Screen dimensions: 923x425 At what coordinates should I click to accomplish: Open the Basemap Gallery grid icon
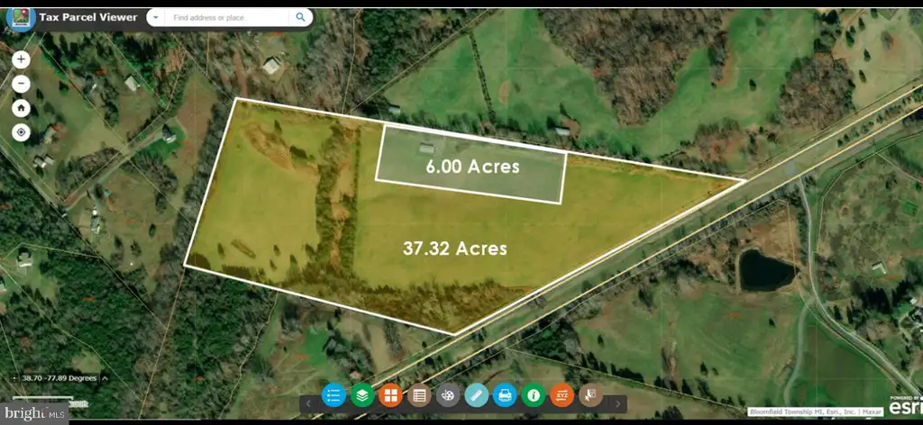391,395
